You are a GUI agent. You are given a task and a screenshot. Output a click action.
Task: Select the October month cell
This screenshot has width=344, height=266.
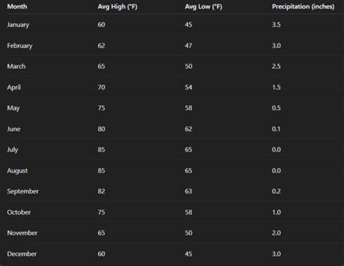click(19, 212)
